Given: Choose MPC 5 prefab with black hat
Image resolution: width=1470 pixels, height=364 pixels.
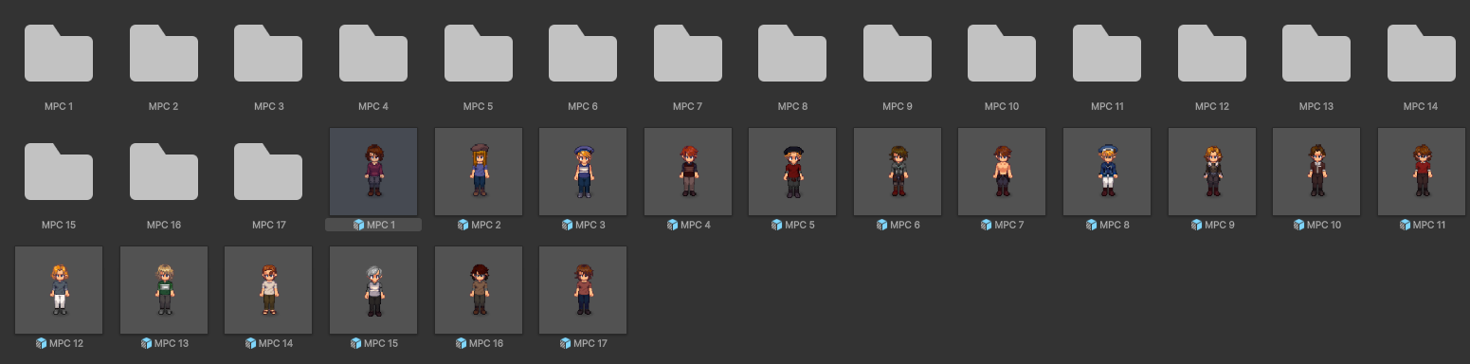Looking at the screenshot, I should point(792,172).
